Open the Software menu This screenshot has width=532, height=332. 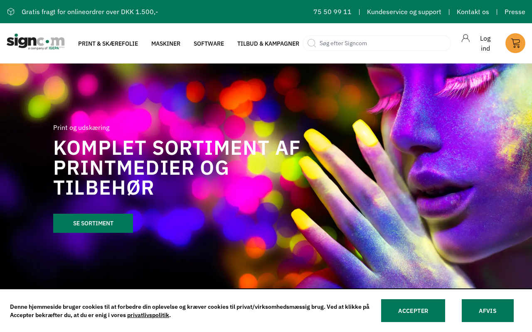pos(209,44)
